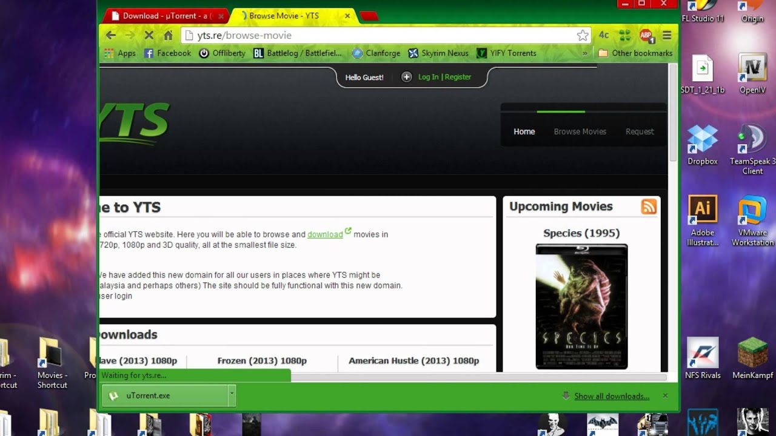The height and width of the screenshot is (436, 776).
Task: Open the TeamSpeak 3 Client desktop icon
Action: (752, 149)
